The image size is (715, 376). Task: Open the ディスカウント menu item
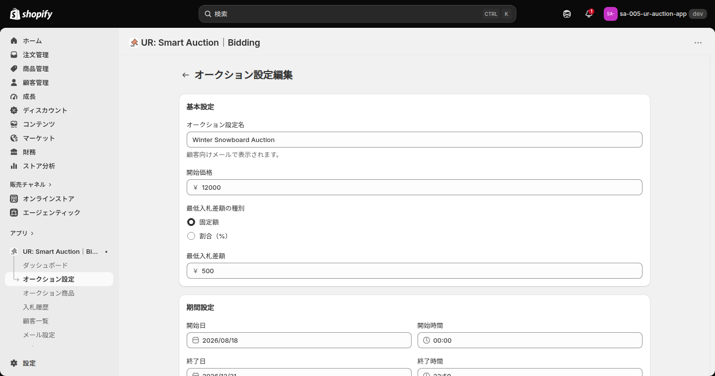click(x=59, y=110)
